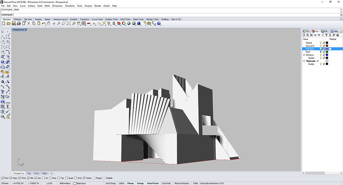Screen dimensions: 343x185
Task: Select the Boolean union spheres tool
Action: pos(8,62)
